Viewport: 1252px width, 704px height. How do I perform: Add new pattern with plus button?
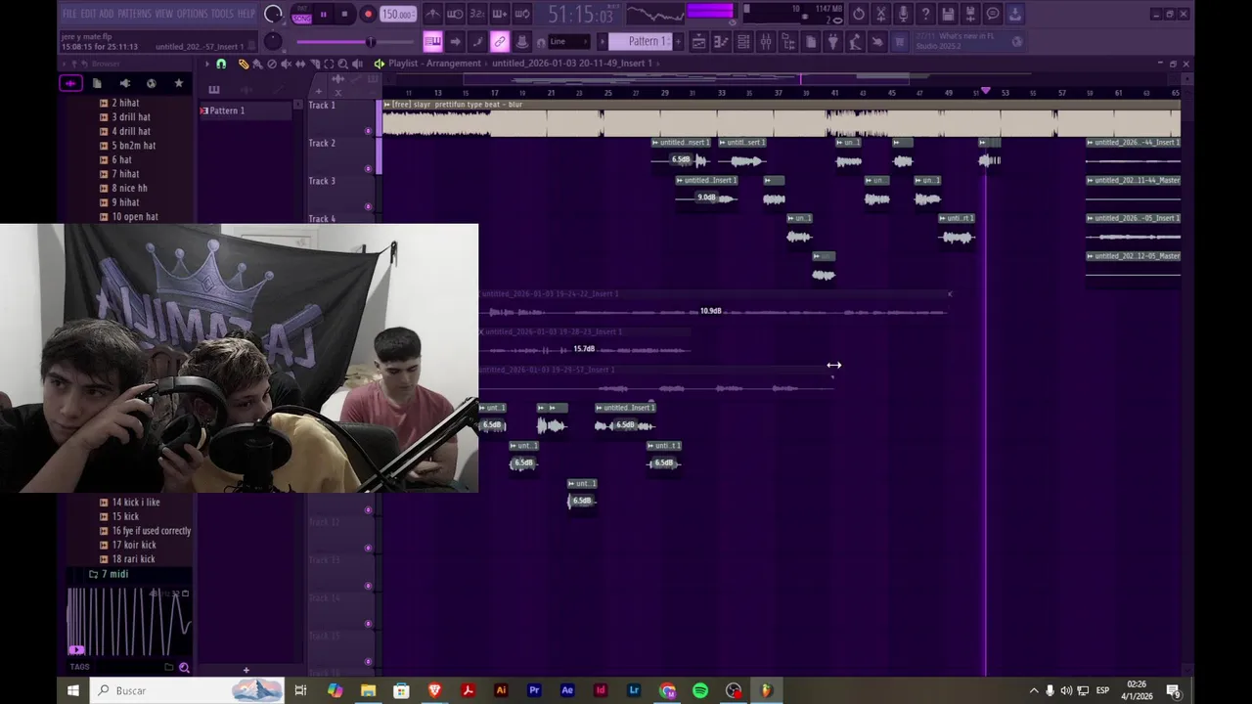(678, 42)
